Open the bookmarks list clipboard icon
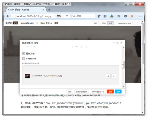The height and width of the screenshot is (118, 148). point(105,16)
